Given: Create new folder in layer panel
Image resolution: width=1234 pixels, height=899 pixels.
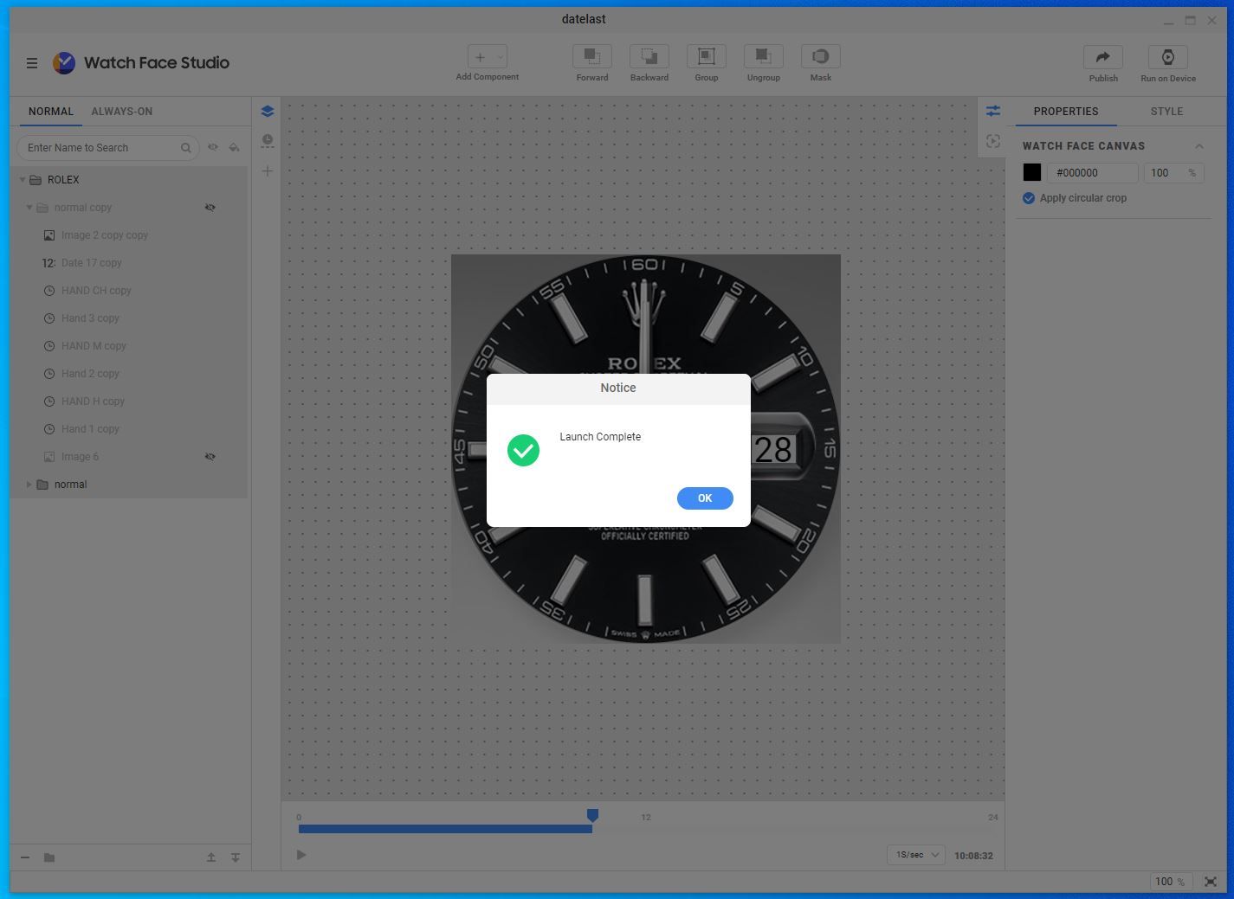Looking at the screenshot, I should point(49,857).
